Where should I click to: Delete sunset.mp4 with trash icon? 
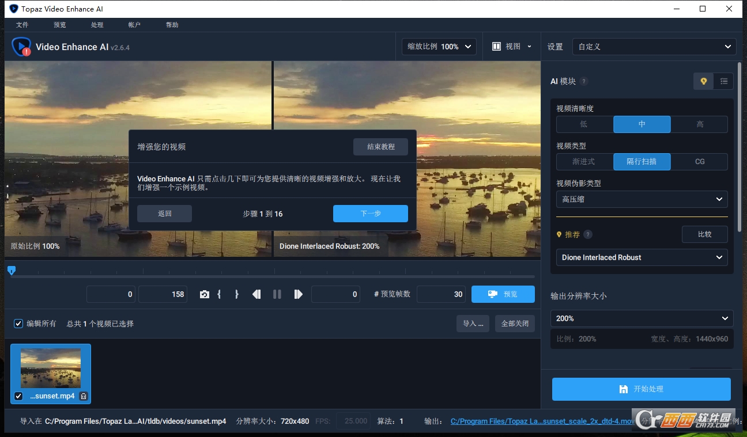(x=84, y=396)
